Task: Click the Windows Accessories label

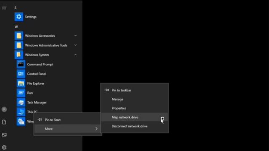Action: click(x=40, y=36)
